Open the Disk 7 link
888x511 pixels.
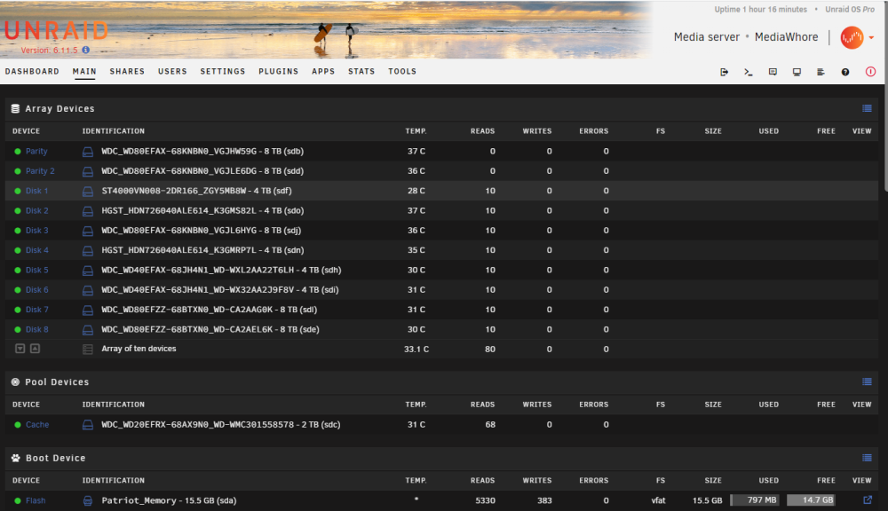[x=36, y=310]
